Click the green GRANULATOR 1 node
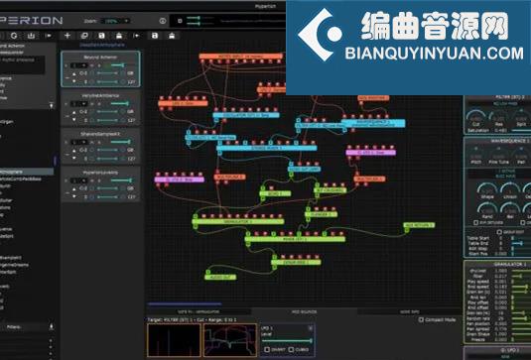 point(238,221)
